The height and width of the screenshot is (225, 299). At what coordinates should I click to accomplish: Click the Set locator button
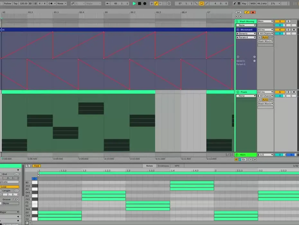(x=238, y=12)
